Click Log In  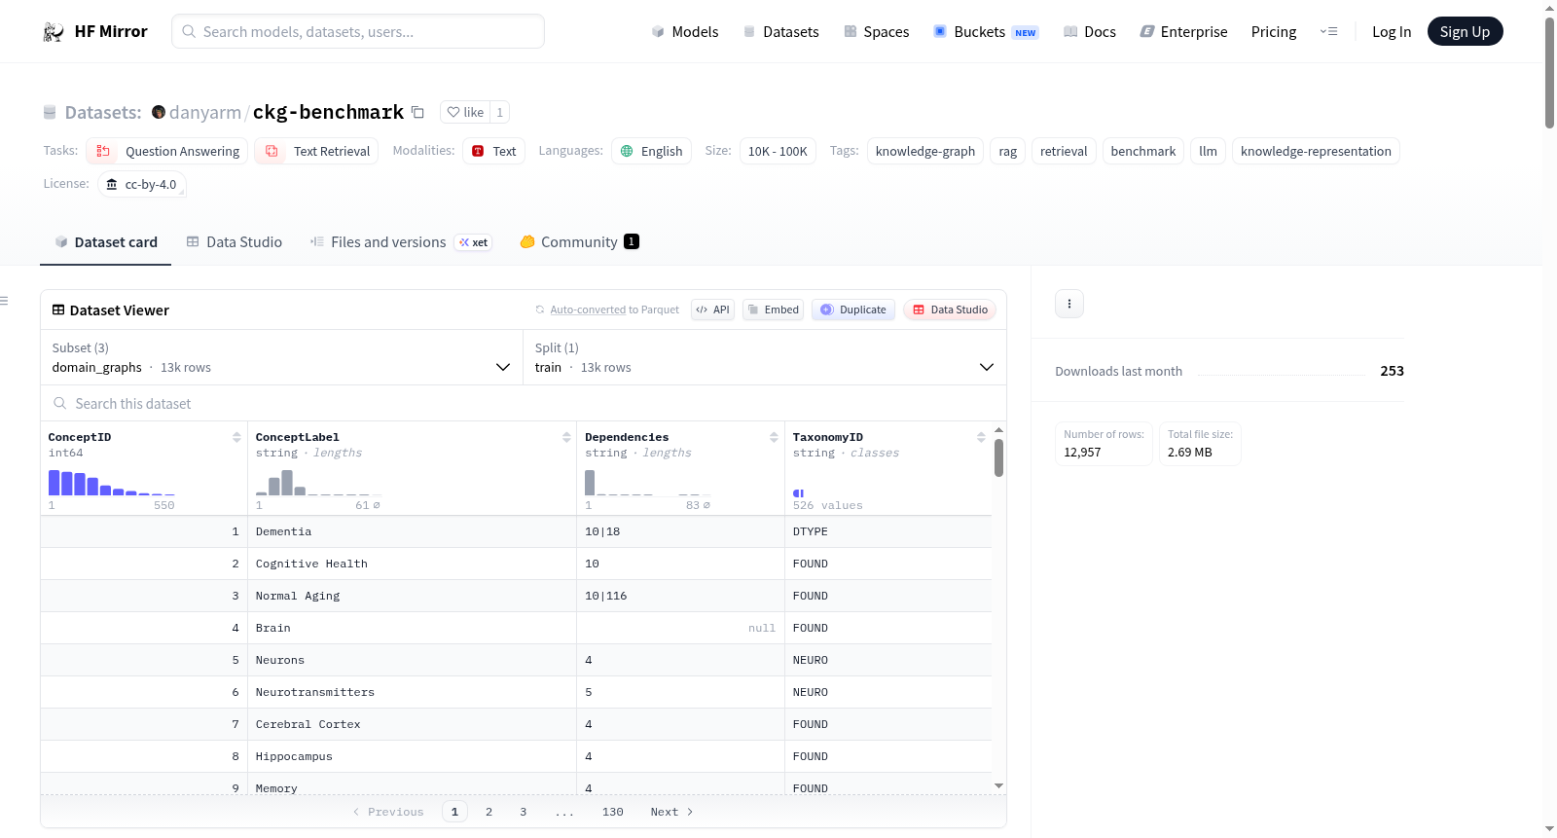point(1392,31)
